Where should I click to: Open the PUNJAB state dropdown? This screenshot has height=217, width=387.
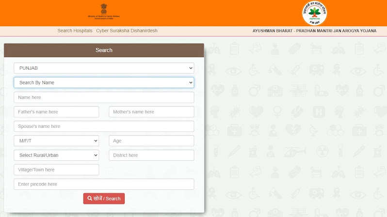pos(104,68)
